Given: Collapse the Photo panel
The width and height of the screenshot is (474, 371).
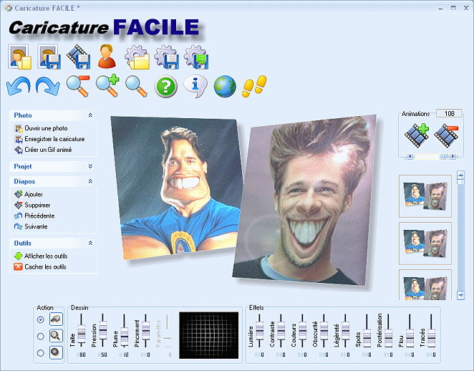Looking at the screenshot, I should [x=90, y=115].
